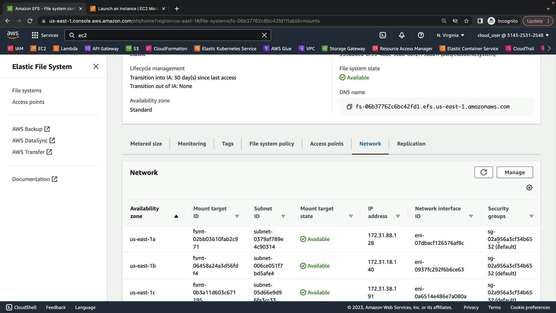Focus the ec2 search input field
The height and width of the screenshot is (313, 556).
pyautogui.click(x=168, y=35)
